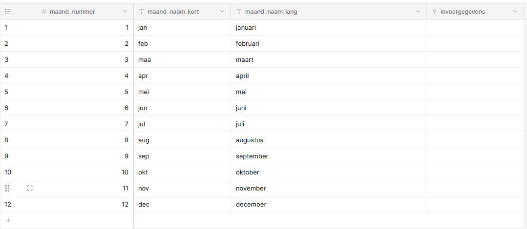Select the 'augustus' cell
Screen dimensions: 527x229
[328, 140]
